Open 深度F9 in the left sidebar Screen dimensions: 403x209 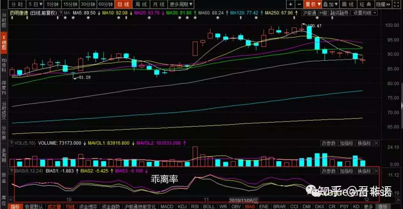click(4, 87)
